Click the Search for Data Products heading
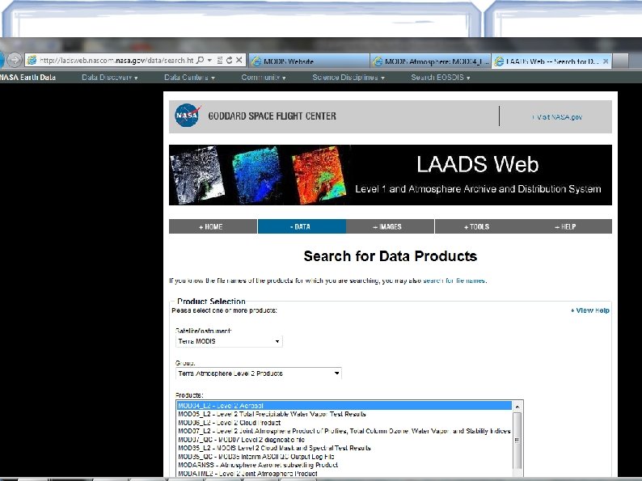This screenshot has width=642, height=481. click(391, 256)
